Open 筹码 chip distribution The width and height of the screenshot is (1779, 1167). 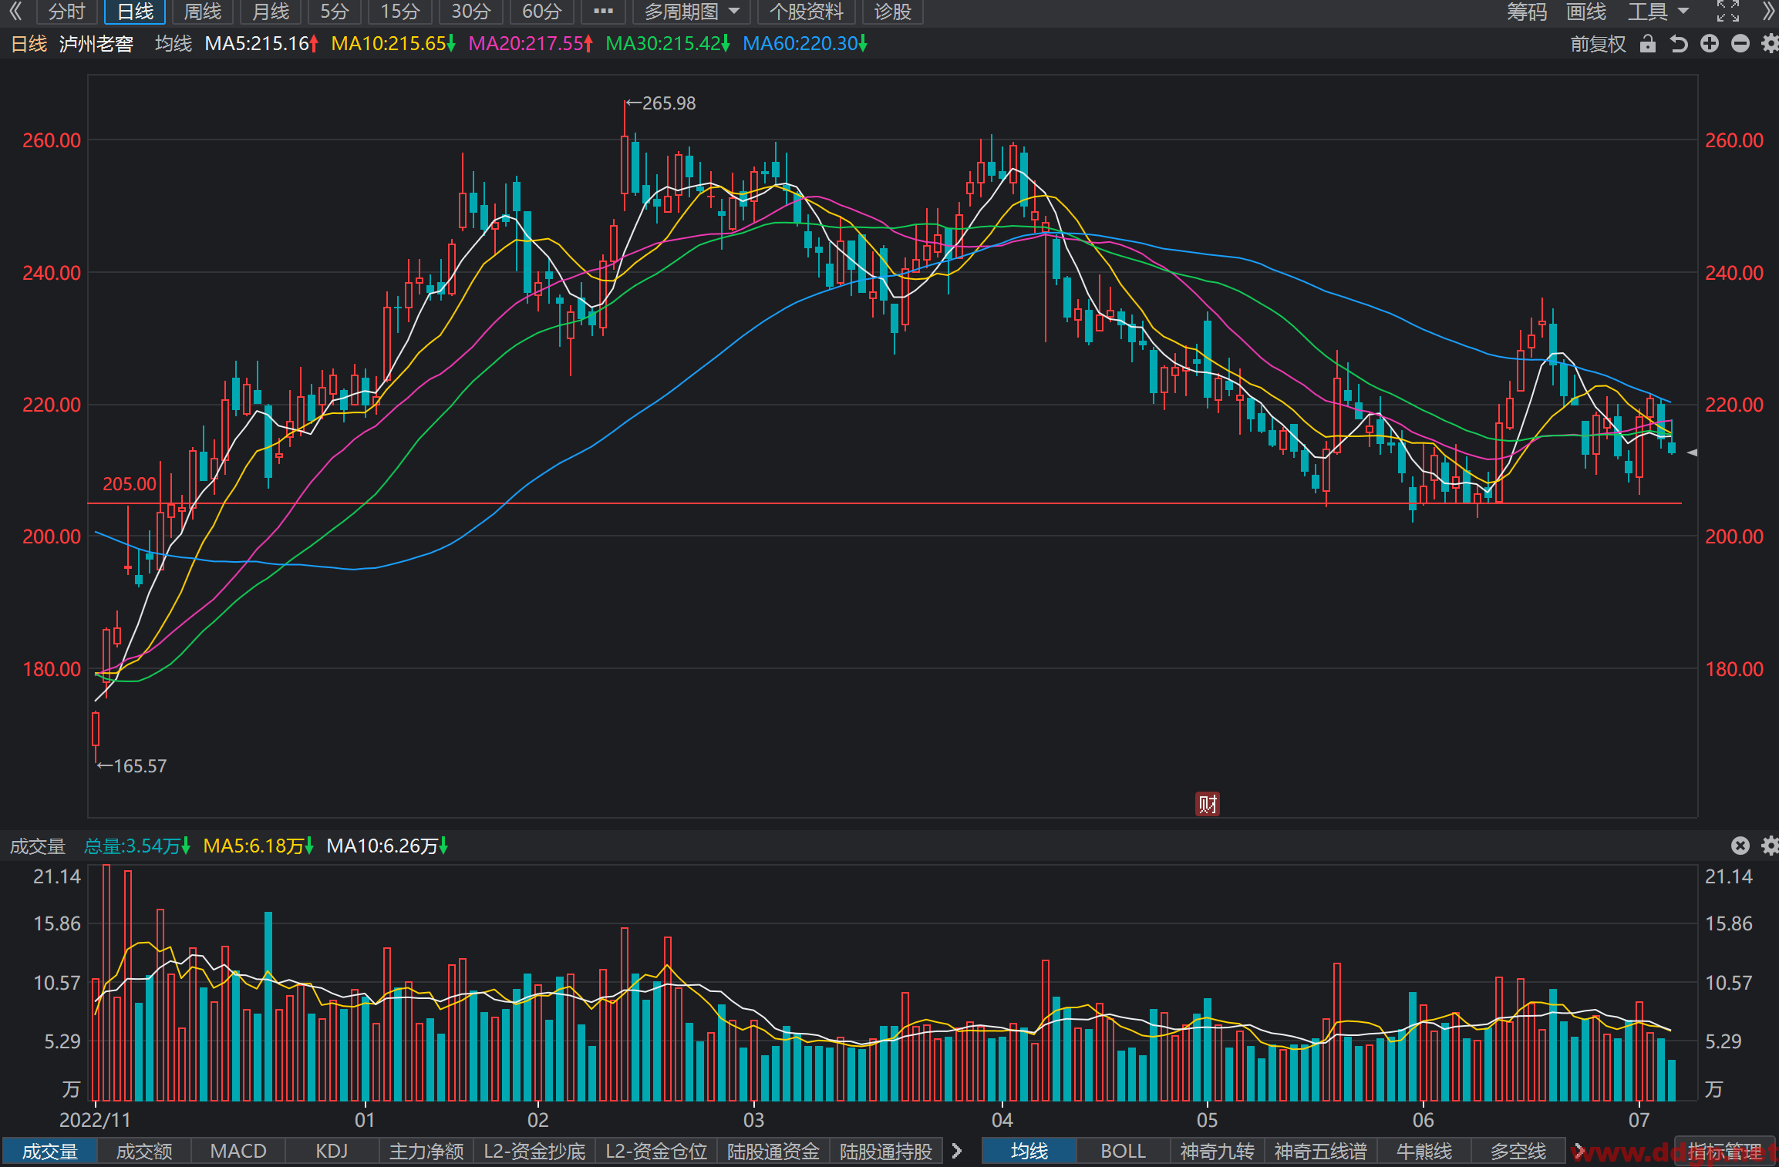pos(1527,12)
